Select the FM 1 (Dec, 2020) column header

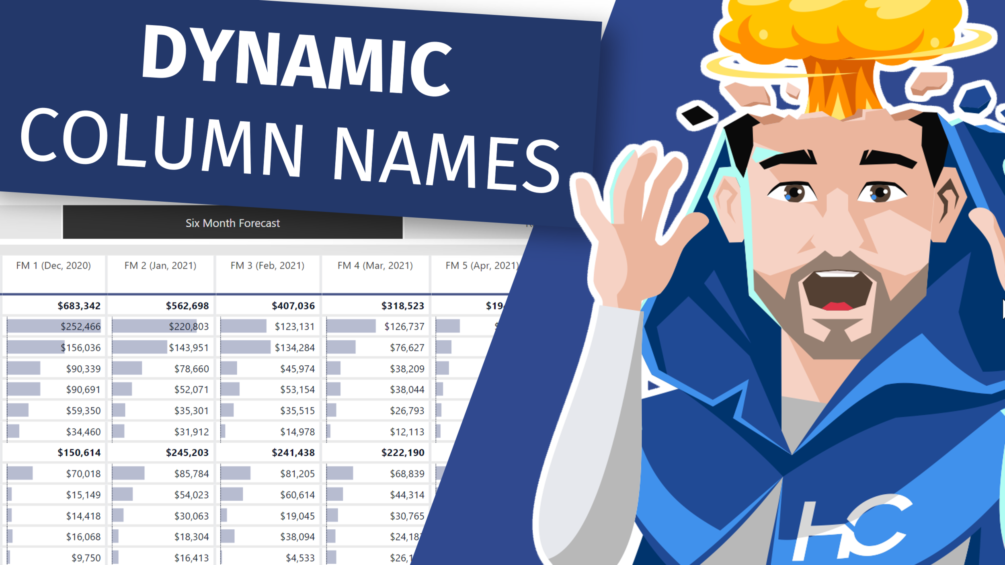click(x=53, y=266)
